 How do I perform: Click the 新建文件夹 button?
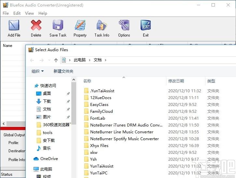point(63,71)
